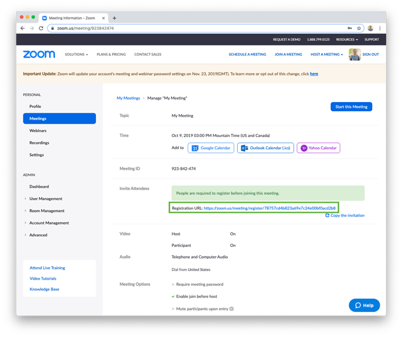Click the Start this Meeting button
Viewport: 402px width, 337px height.
click(351, 107)
